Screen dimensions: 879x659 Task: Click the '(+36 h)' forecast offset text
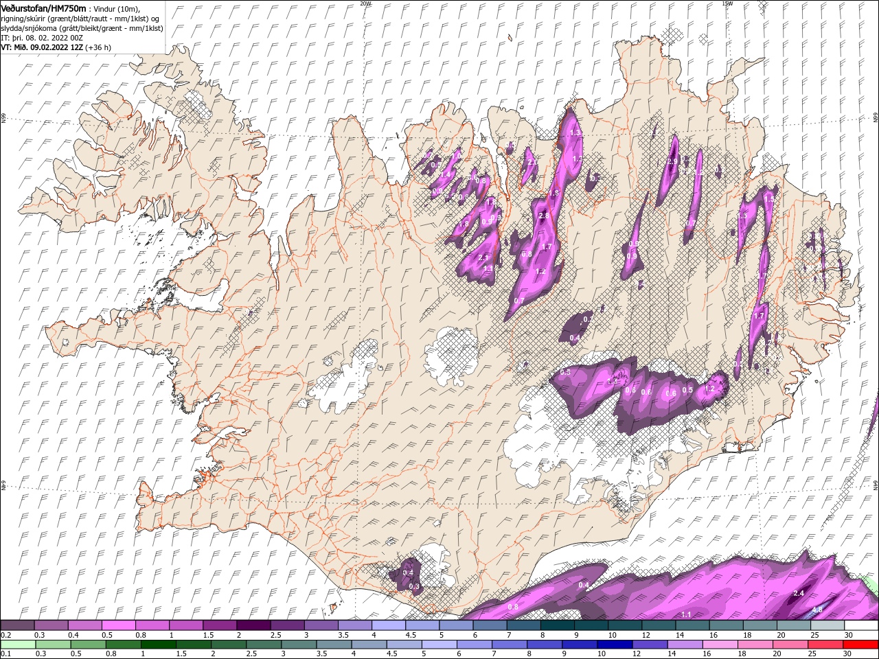coord(98,47)
